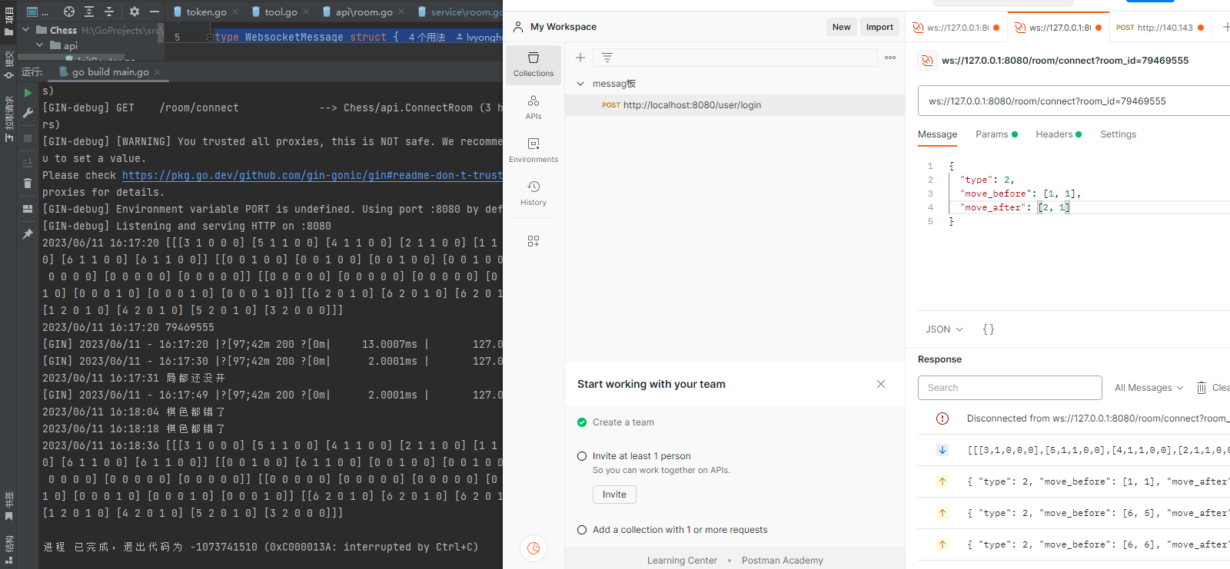Collapse the messag板 collection
The image size is (1230, 569).
point(580,84)
